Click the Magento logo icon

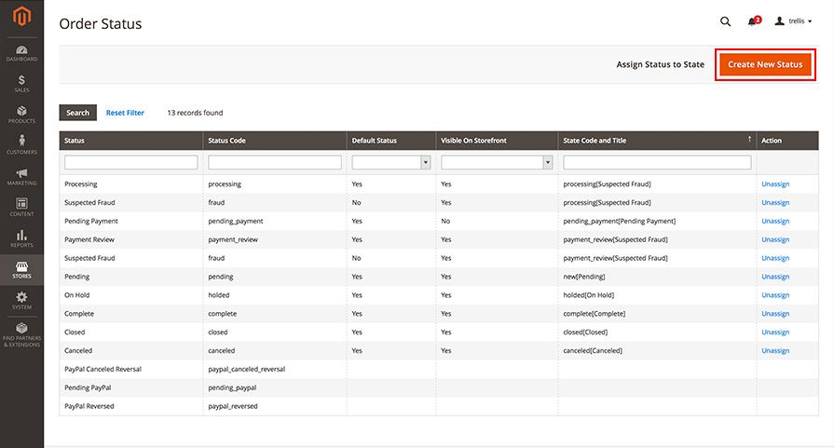pyautogui.click(x=21, y=17)
